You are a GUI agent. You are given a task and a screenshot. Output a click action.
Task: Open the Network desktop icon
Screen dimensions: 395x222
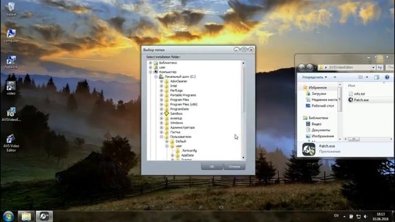pyautogui.click(x=11, y=62)
